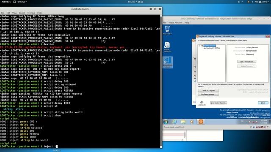Image resolution: width=271 pixels, height=152 pixels.
Task: Open Virtual Machine menu in VMware Player
Action: coord(175,22)
